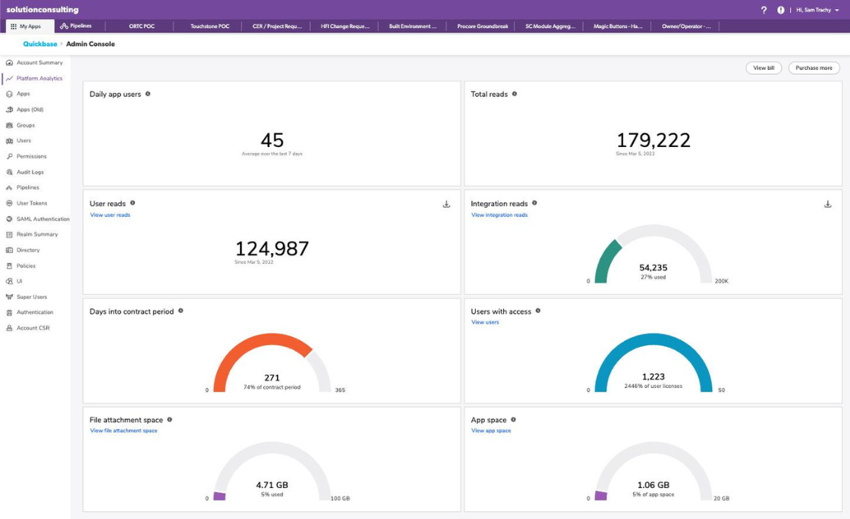Viewport: 850px width, 519px height.
Task: Open the Pipelines top tab
Action: pyautogui.click(x=76, y=26)
